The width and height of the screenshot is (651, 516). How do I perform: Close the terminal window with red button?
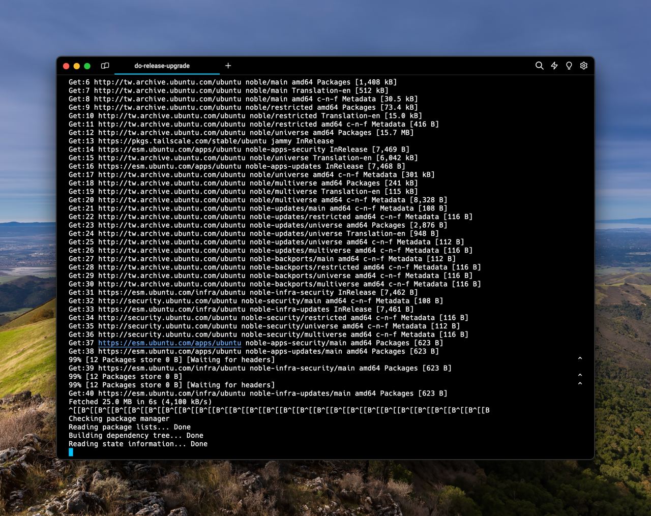(x=66, y=66)
